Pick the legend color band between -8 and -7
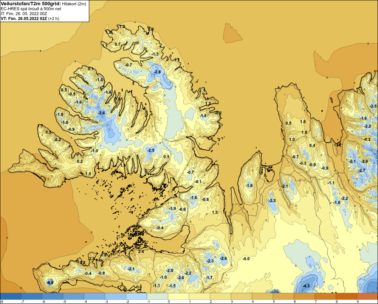The height and width of the screenshot is (304, 378). (x=11, y=296)
